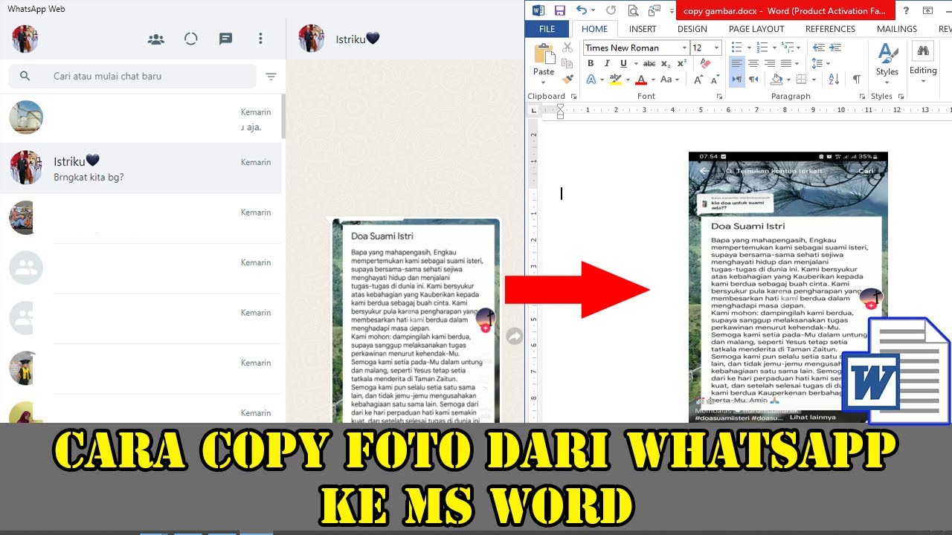This screenshot has height=535, width=952.
Task: Start a new chat in WhatsApp
Action: (226, 39)
